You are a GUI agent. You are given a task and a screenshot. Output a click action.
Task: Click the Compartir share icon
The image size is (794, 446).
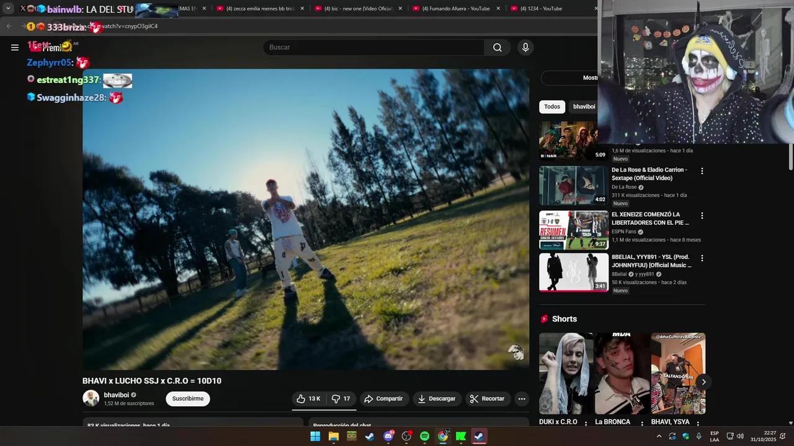pyautogui.click(x=369, y=398)
